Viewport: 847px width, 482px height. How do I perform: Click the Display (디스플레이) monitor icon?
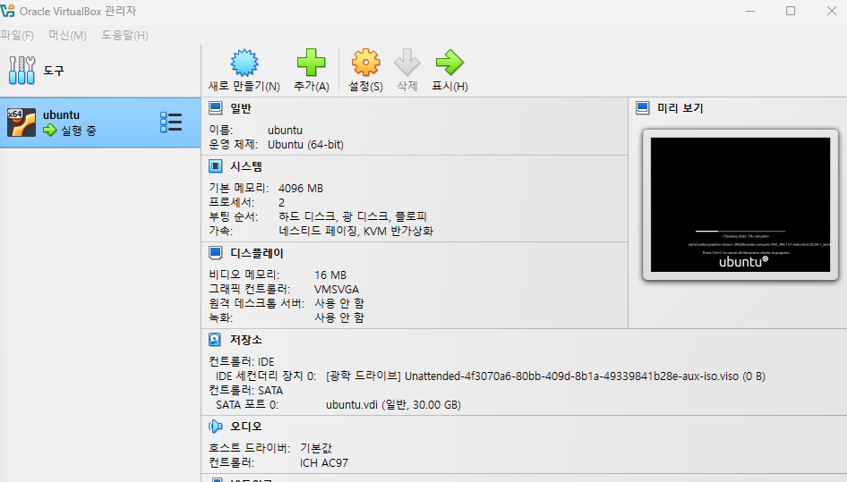[216, 252]
